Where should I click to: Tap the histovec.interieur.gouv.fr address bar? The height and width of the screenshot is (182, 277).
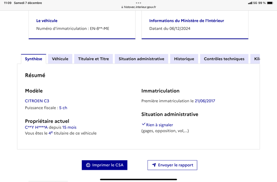pyautogui.click(x=138, y=7)
